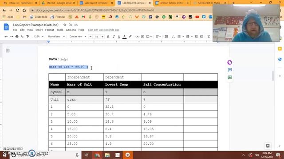Image resolution: width=284 pixels, height=159 pixels.
Task: Open the Gradebook bookmark
Action: click(39, 17)
